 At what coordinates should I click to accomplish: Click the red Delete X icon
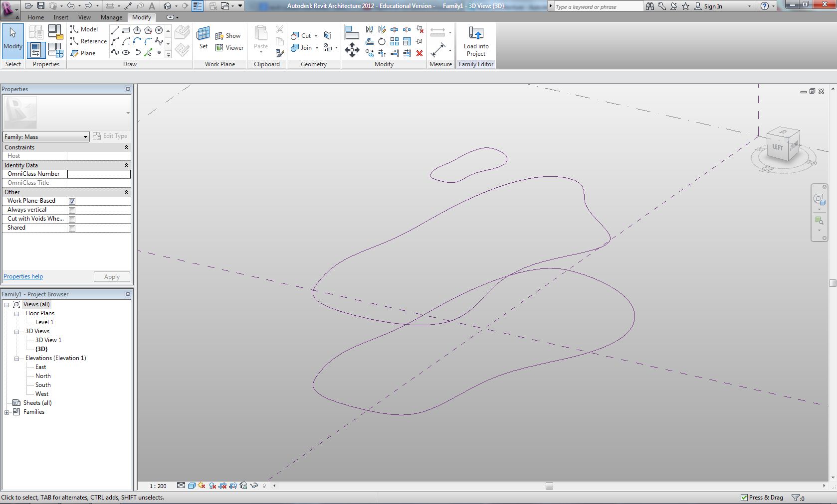[419, 53]
